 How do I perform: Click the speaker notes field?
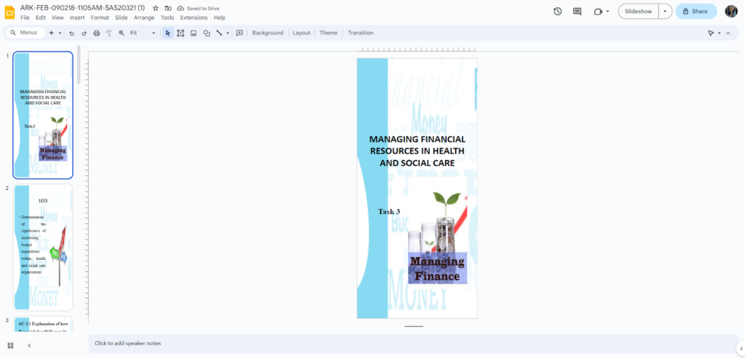coord(415,343)
